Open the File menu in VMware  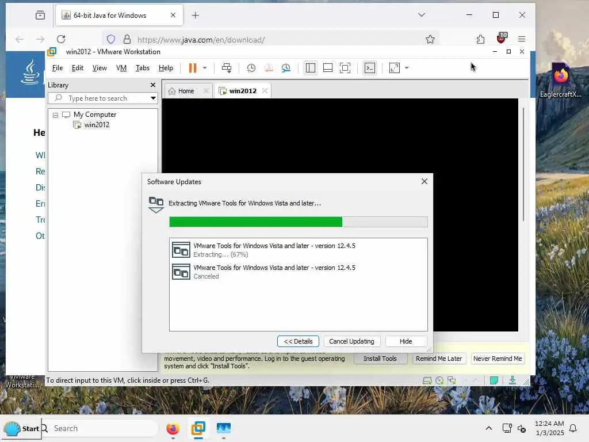tap(58, 68)
